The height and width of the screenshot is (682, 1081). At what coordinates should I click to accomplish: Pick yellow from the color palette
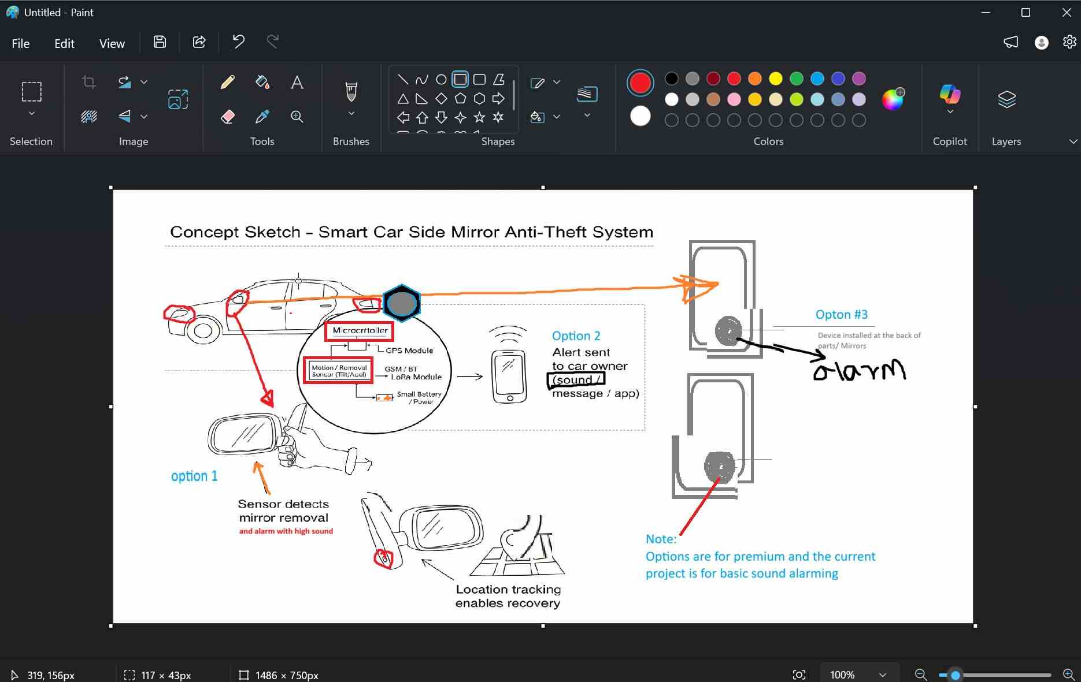(775, 79)
